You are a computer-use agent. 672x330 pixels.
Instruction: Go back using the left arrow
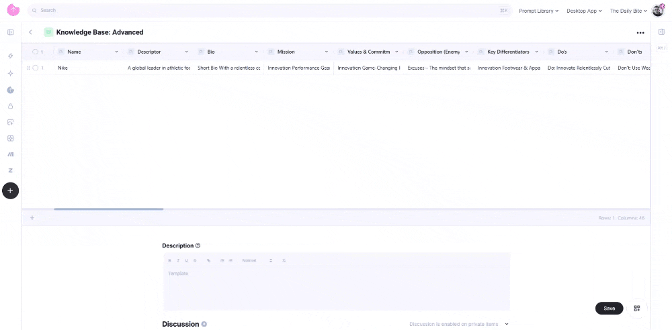[30, 32]
